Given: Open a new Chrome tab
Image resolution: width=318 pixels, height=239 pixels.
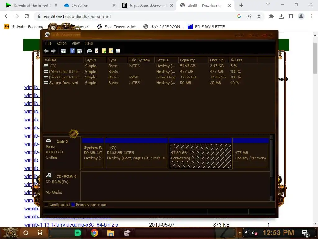Looking at the screenshot, I should click(x=241, y=6).
